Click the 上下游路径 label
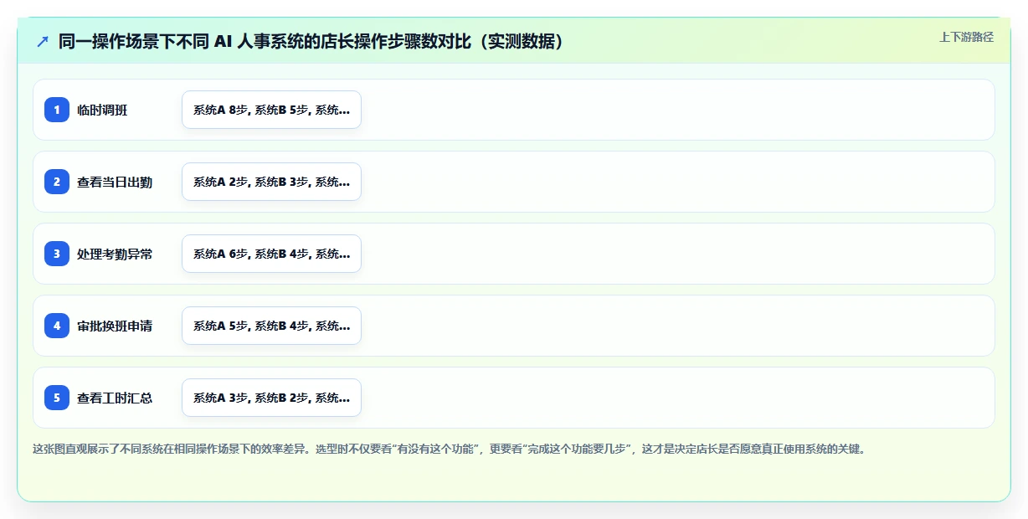 pyautogui.click(x=966, y=37)
